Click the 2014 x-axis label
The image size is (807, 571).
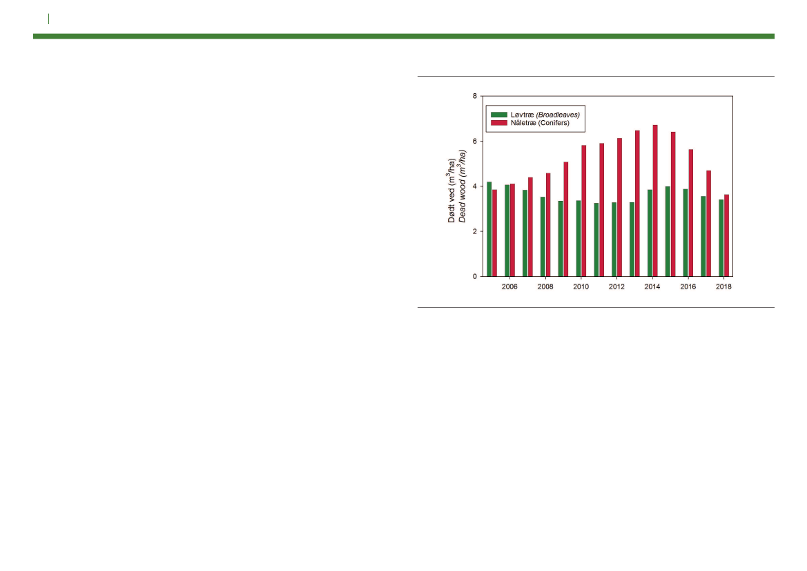pyautogui.click(x=652, y=287)
